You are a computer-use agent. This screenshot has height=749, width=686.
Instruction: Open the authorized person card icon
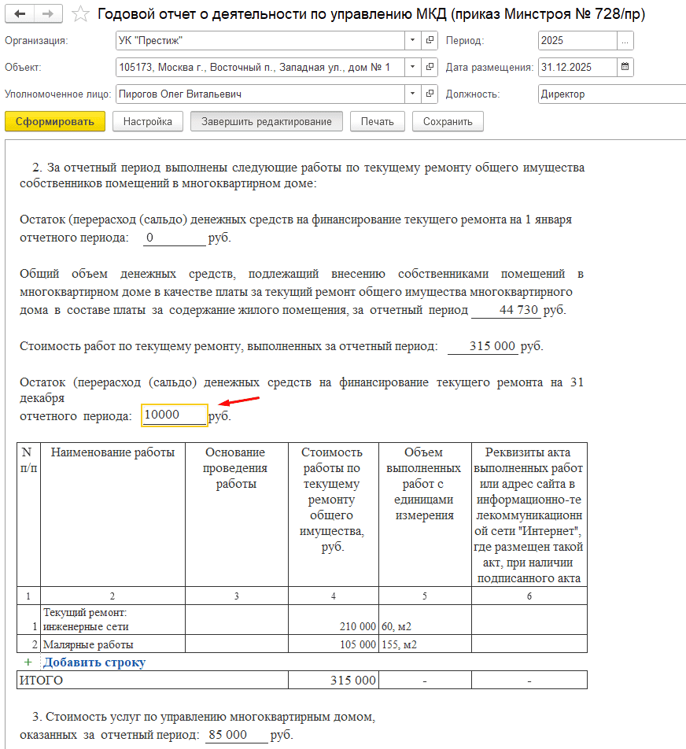pos(430,94)
